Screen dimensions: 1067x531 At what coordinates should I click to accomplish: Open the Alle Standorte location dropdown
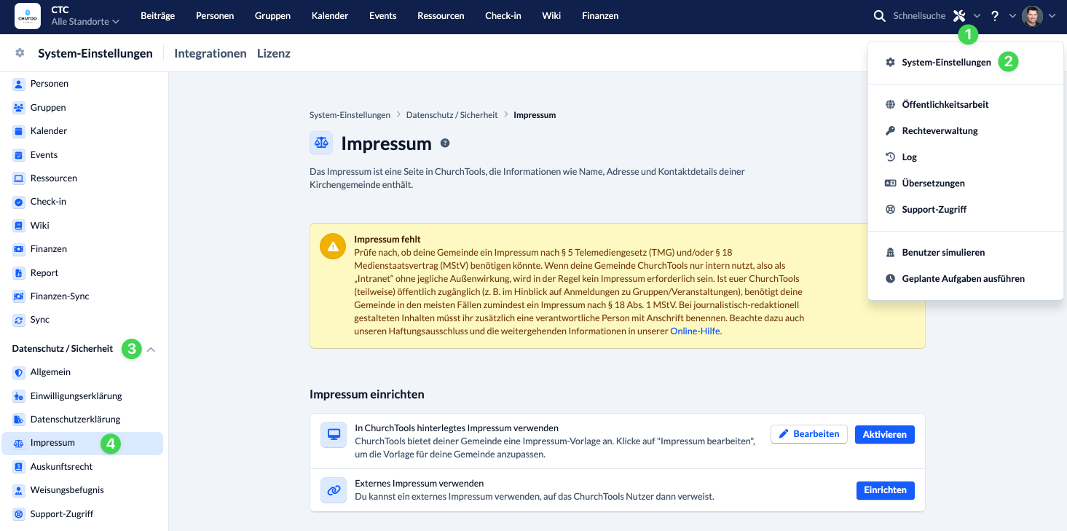tap(85, 22)
